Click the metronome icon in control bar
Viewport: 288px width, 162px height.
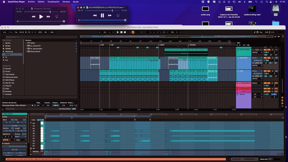pyautogui.click(x=45, y=32)
